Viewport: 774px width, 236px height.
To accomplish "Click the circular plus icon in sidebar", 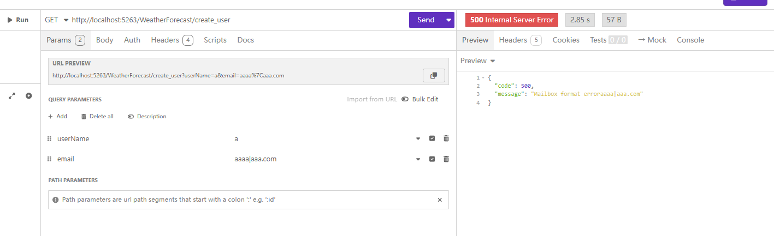I will (29, 96).
